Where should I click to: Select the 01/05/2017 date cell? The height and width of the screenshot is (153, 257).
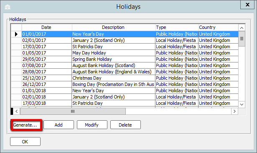coord(47,53)
